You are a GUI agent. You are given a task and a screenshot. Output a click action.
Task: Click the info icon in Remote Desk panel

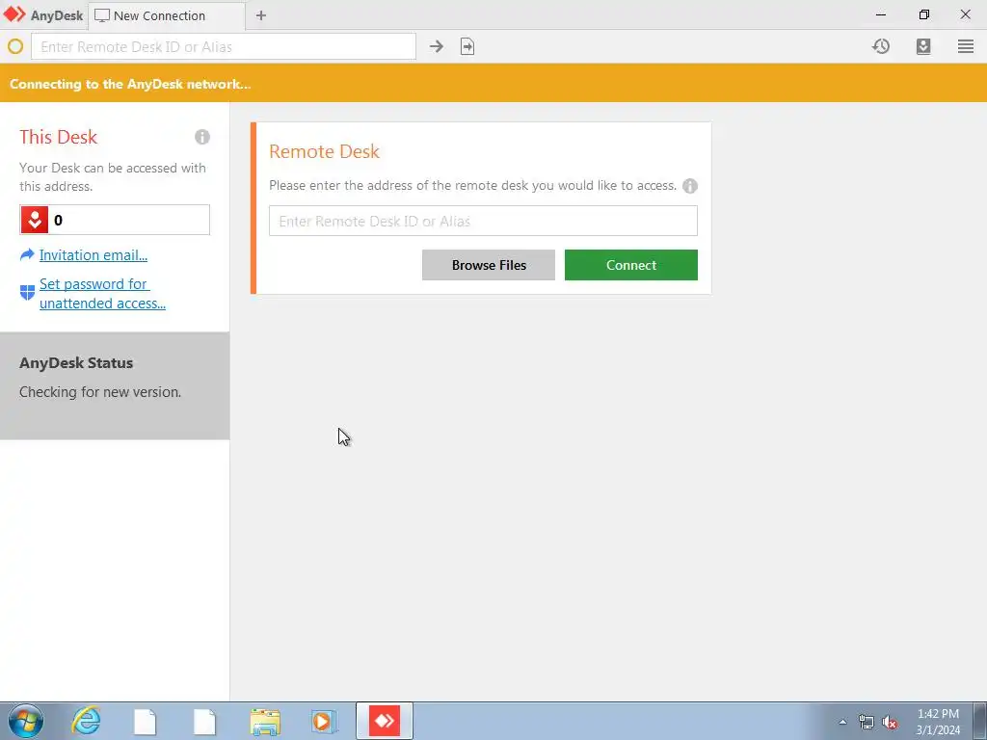point(690,186)
